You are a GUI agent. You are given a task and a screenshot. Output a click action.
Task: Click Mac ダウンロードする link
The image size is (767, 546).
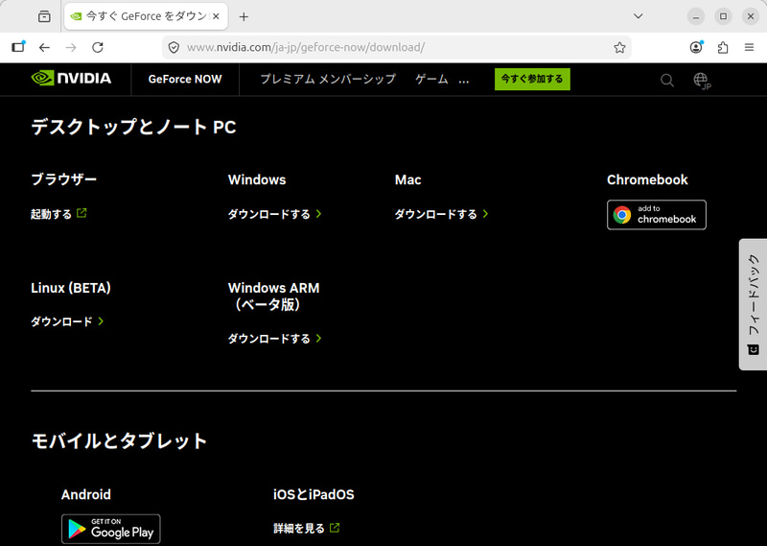coord(441,214)
